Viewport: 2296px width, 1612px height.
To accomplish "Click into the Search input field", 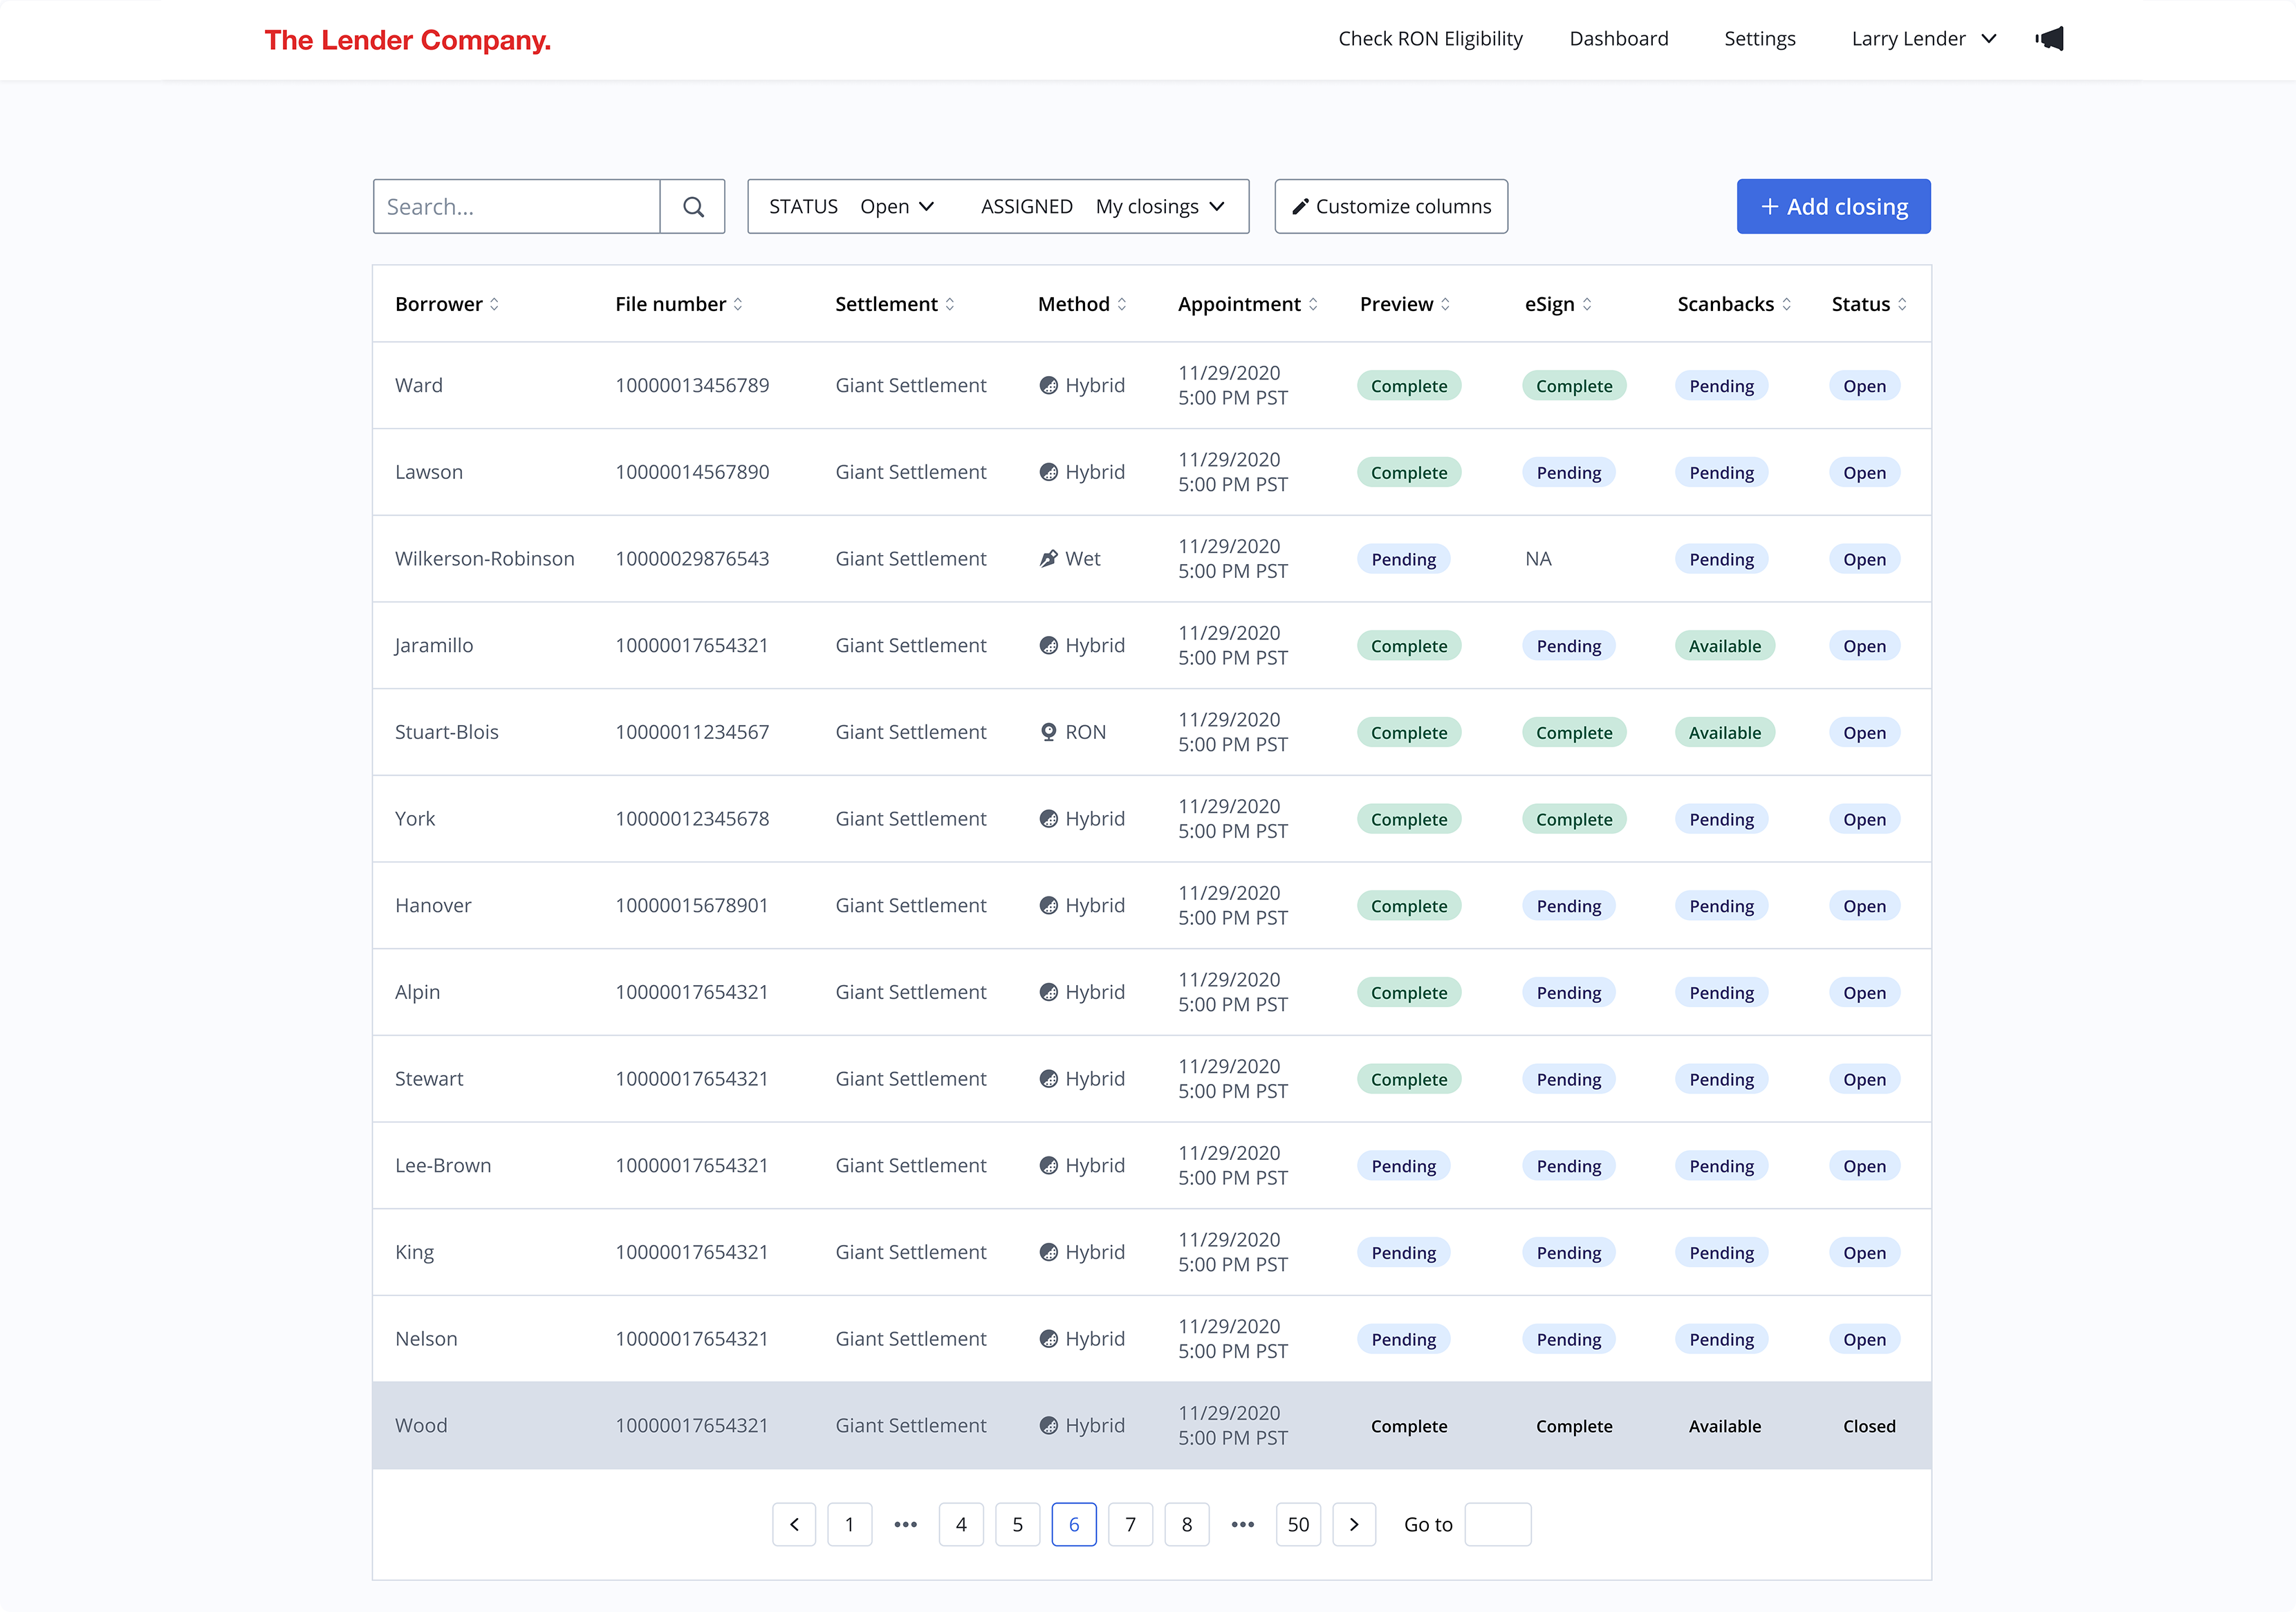I will tap(516, 207).
